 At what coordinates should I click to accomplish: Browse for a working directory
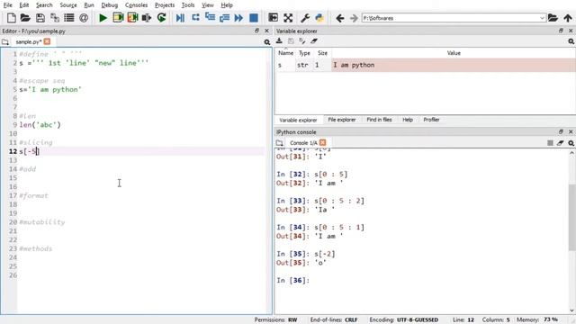(x=553, y=18)
